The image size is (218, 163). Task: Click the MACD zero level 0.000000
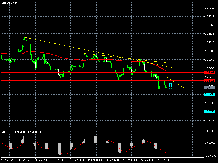(x=210, y=143)
